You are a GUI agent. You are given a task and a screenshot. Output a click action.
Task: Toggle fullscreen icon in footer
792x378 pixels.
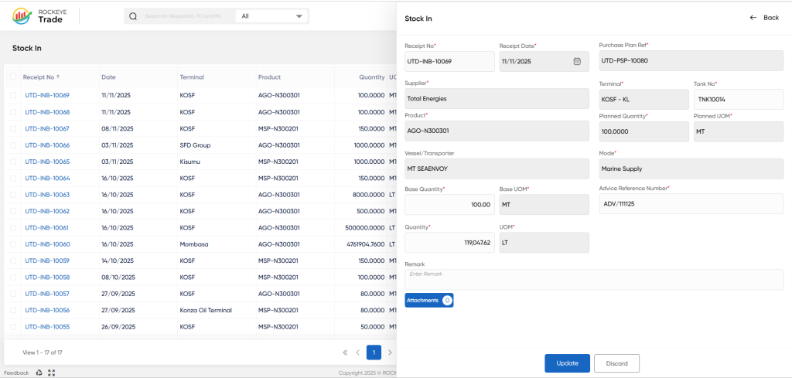coord(51,373)
